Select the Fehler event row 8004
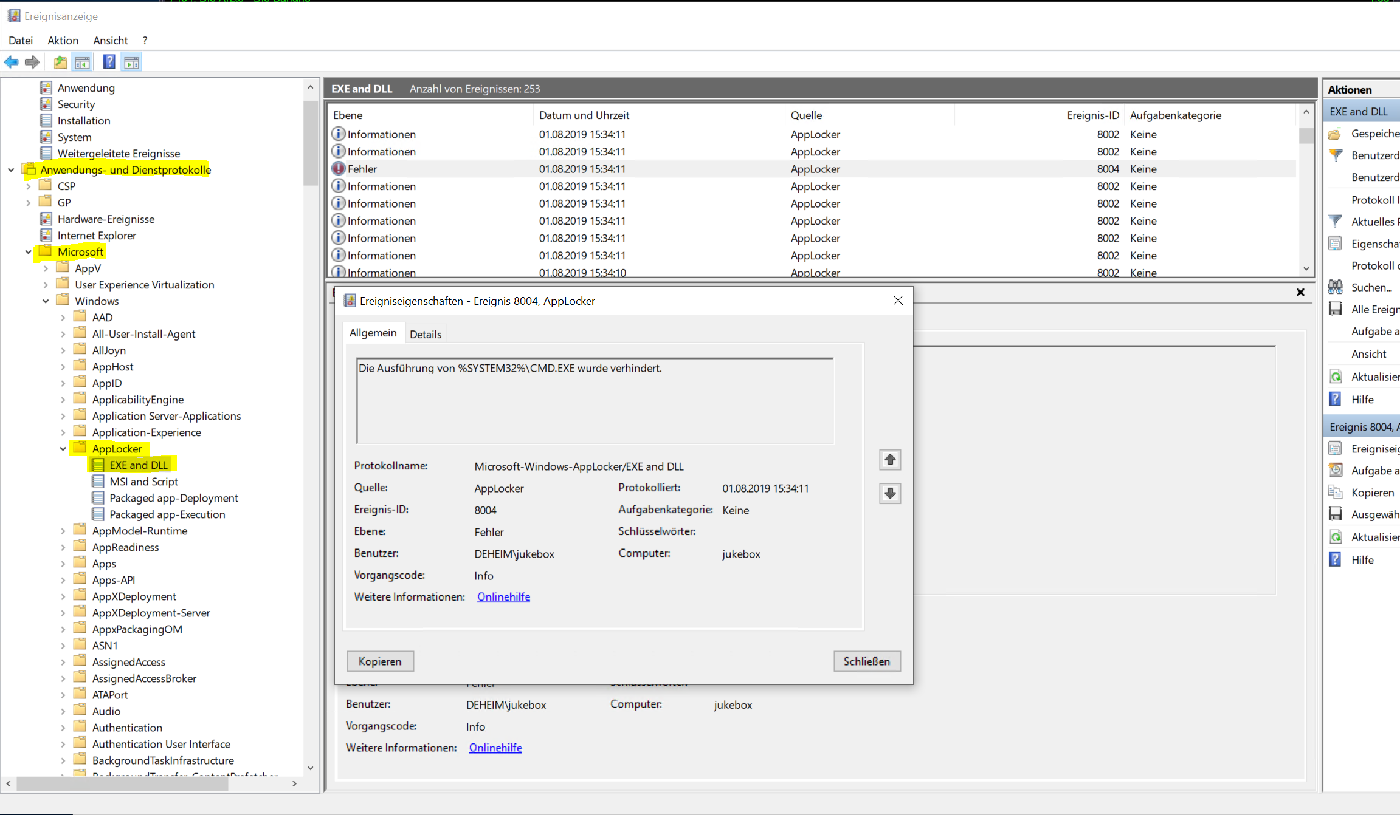This screenshot has height=815, width=1400. point(812,169)
